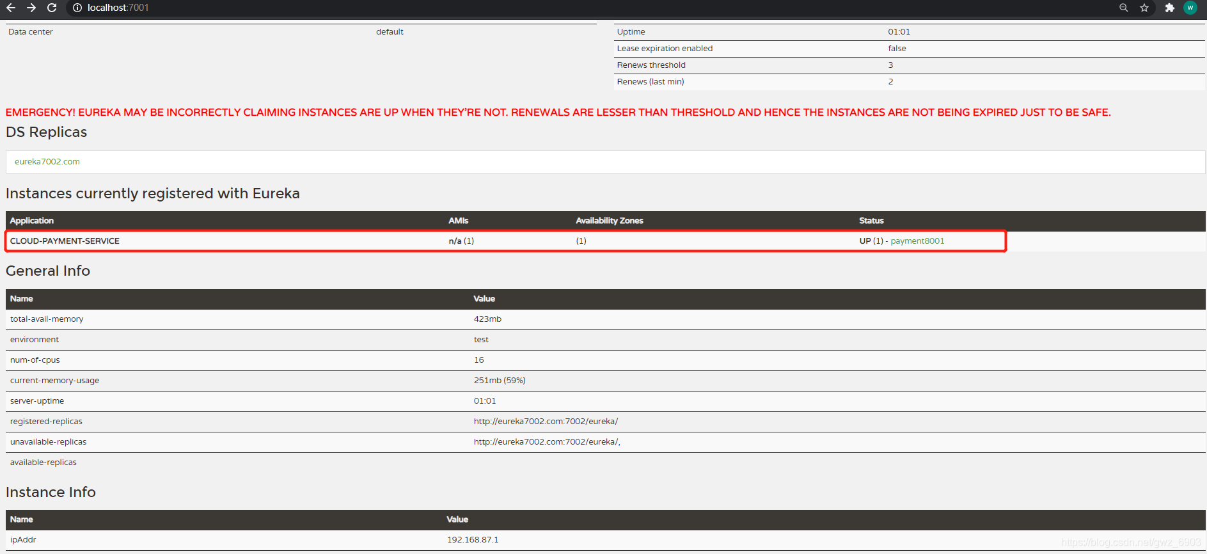
Task: Click the DS Replicas heading
Action: pos(46,132)
